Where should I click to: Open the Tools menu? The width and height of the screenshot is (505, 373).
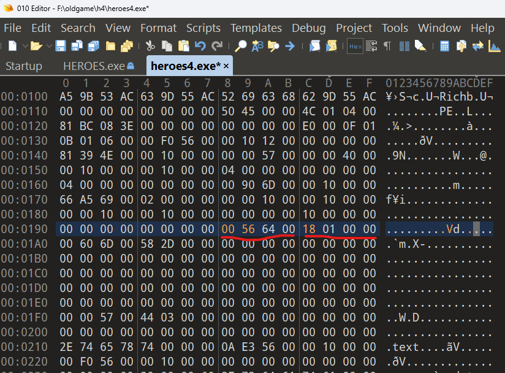(395, 28)
